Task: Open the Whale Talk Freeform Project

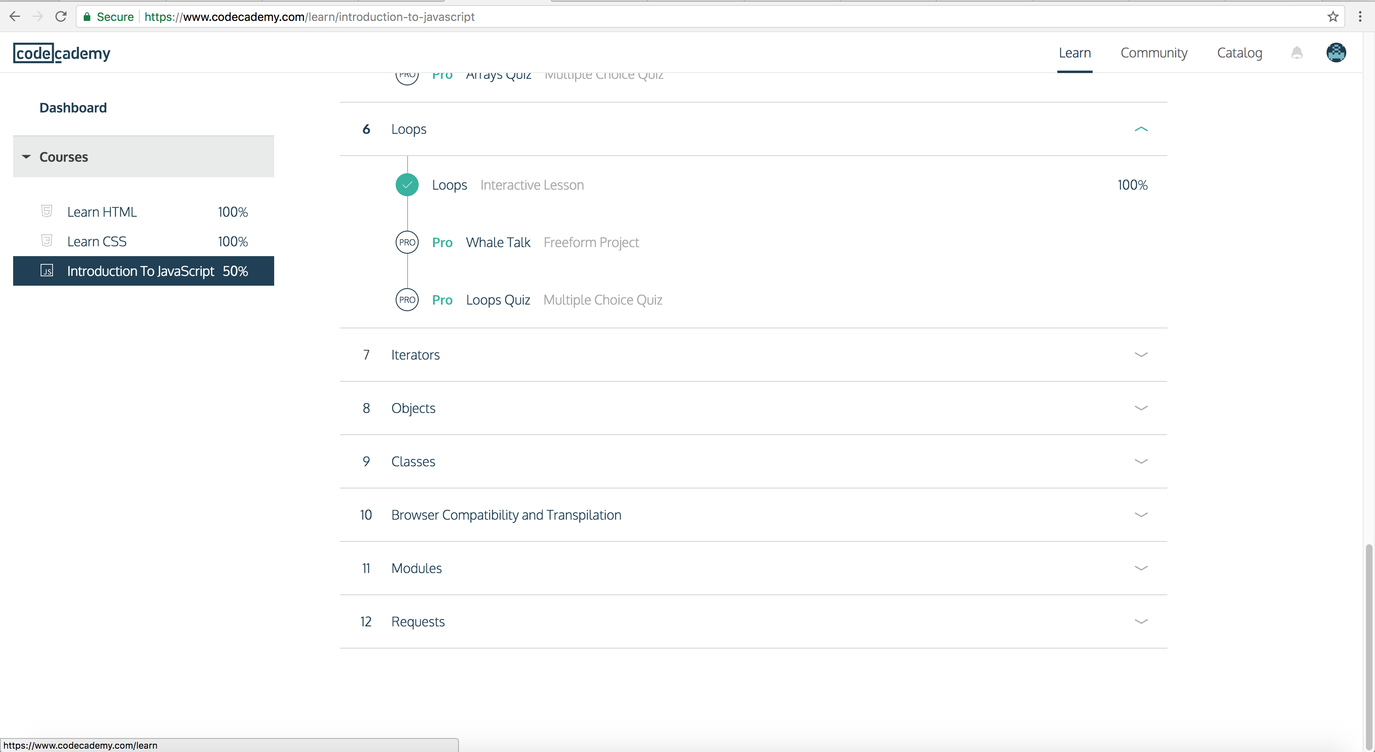Action: point(498,242)
